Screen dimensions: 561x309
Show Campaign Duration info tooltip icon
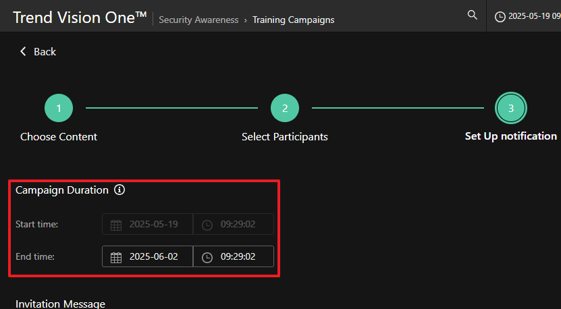tap(119, 190)
